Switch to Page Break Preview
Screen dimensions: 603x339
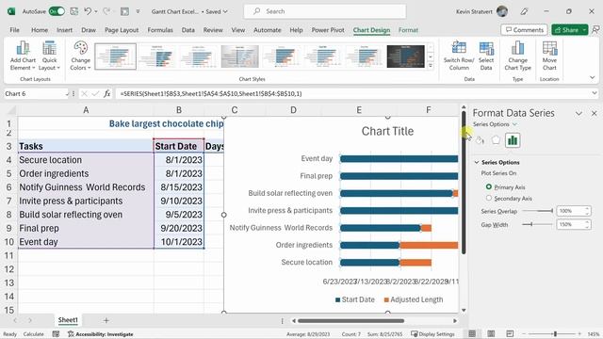tap(510, 333)
